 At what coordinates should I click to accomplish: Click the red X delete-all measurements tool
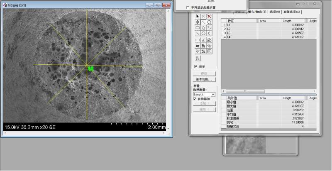[x=209, y=16]
